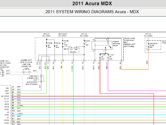Select the B-CAN text inside MICU box
Viewport: 166px width, 125px height.
(73, 52)
